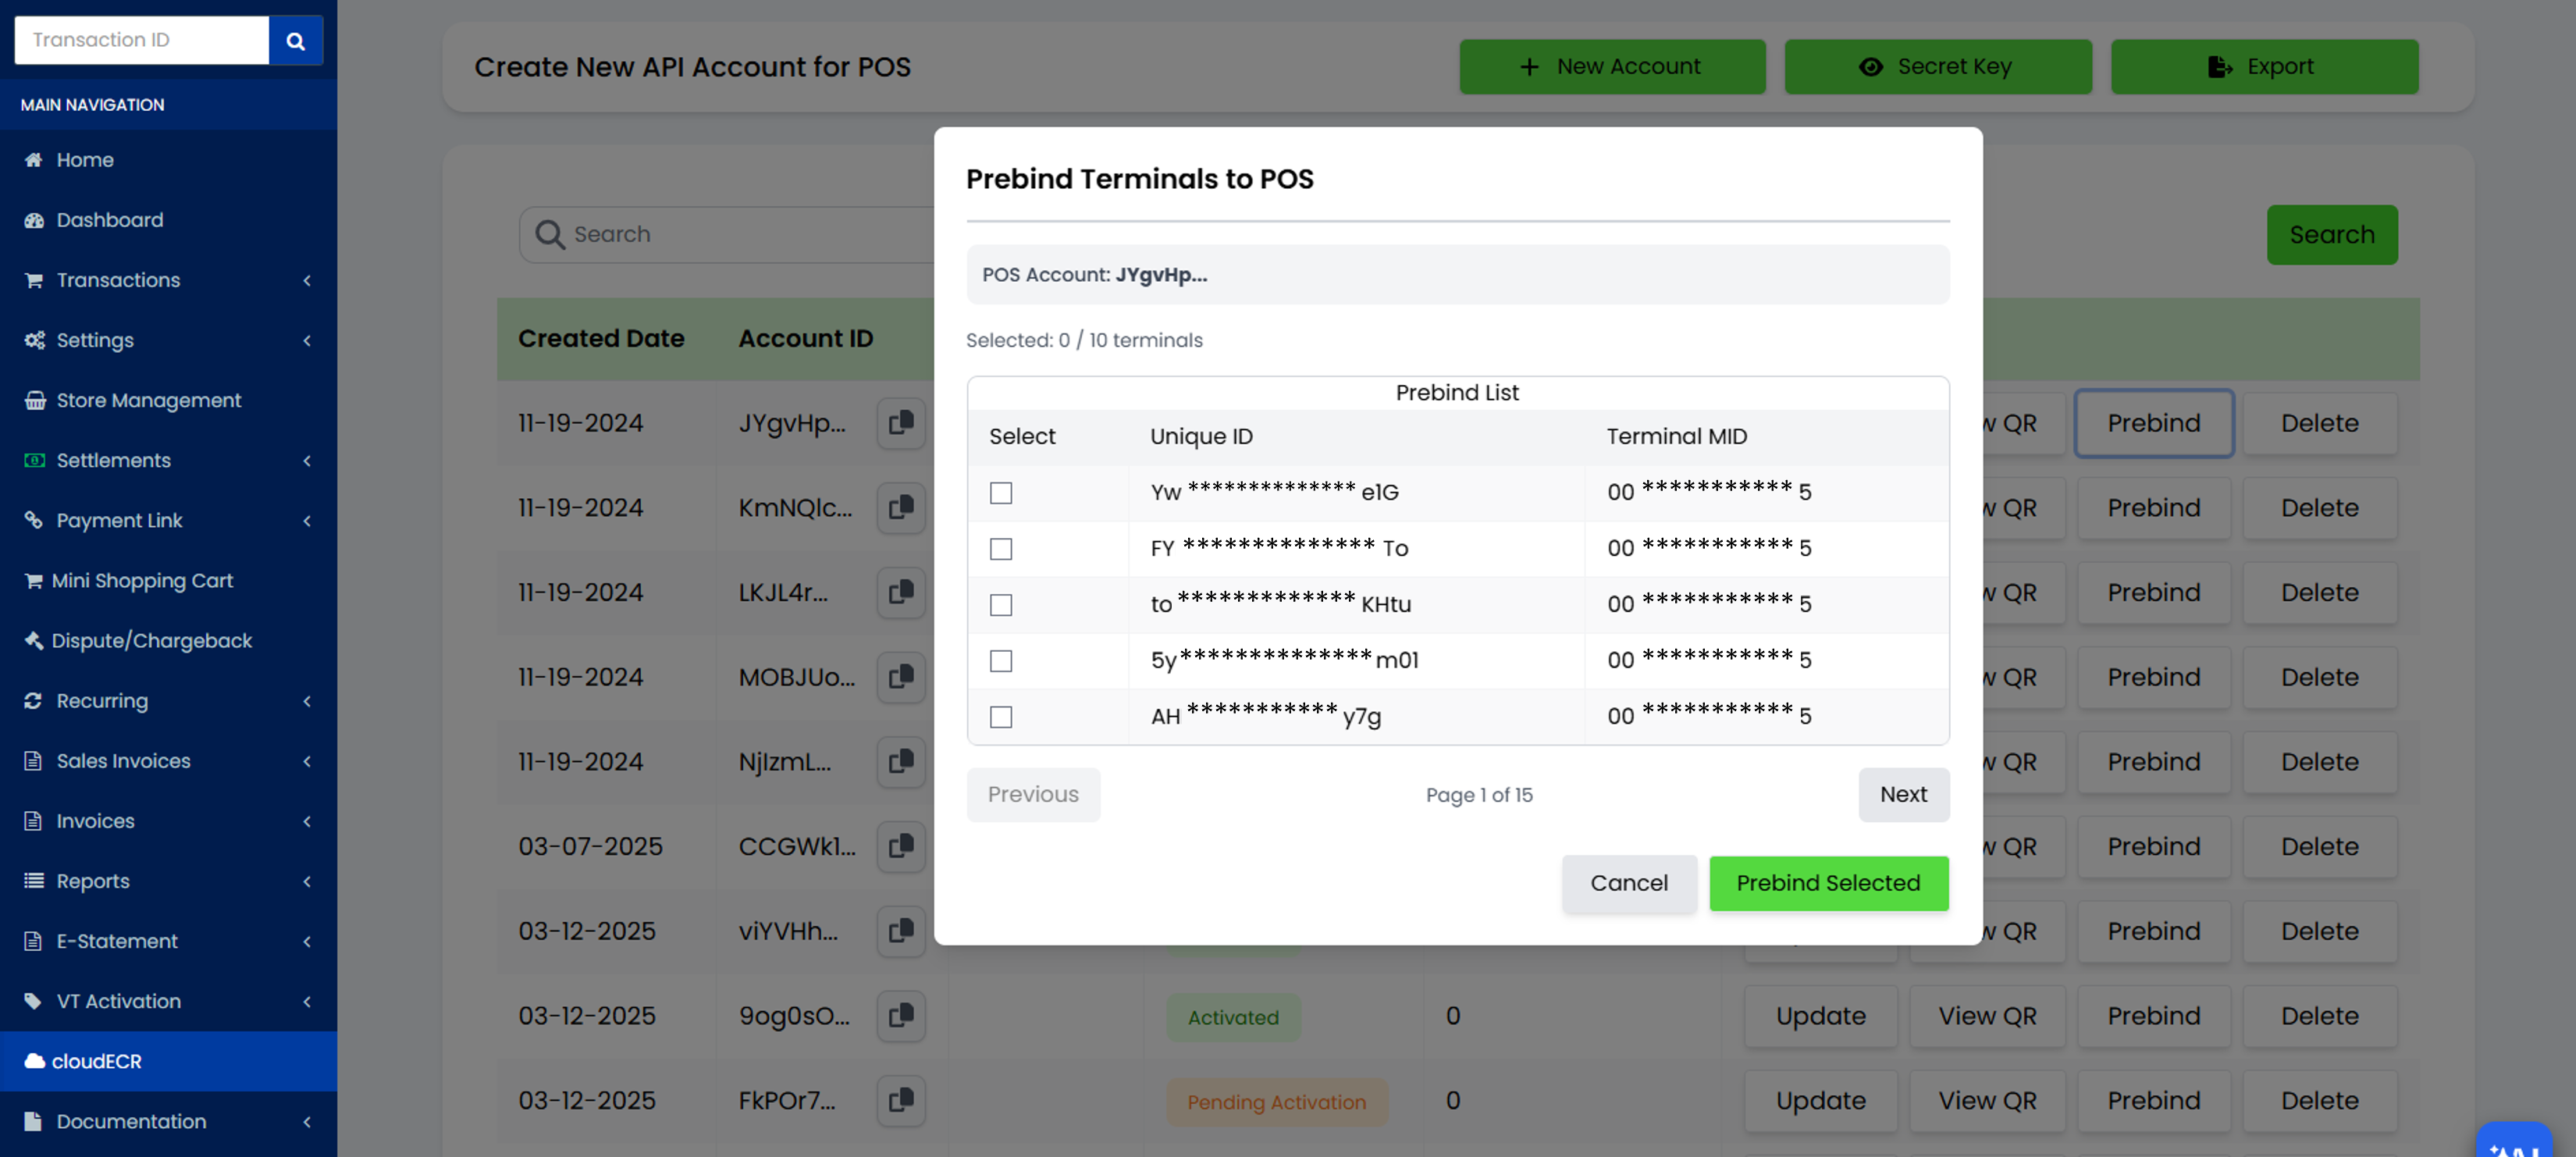
Task: Cancel the prebind terminals dialog
Action: 1628,883
